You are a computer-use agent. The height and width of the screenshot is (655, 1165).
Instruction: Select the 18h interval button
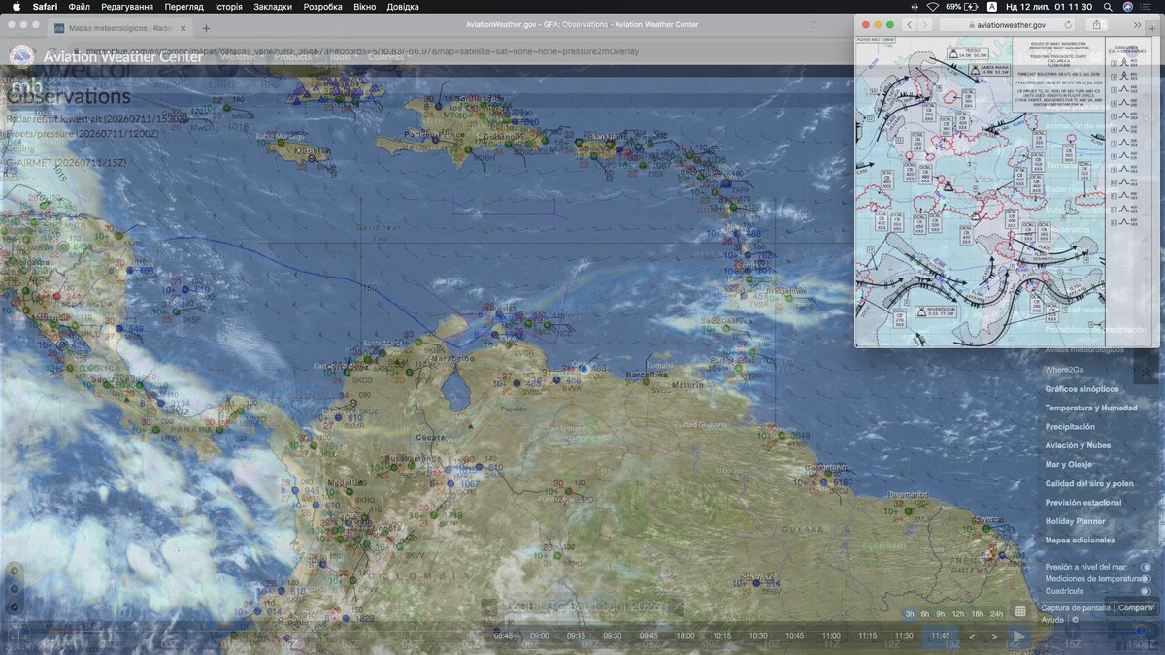(x=978, y=614)
